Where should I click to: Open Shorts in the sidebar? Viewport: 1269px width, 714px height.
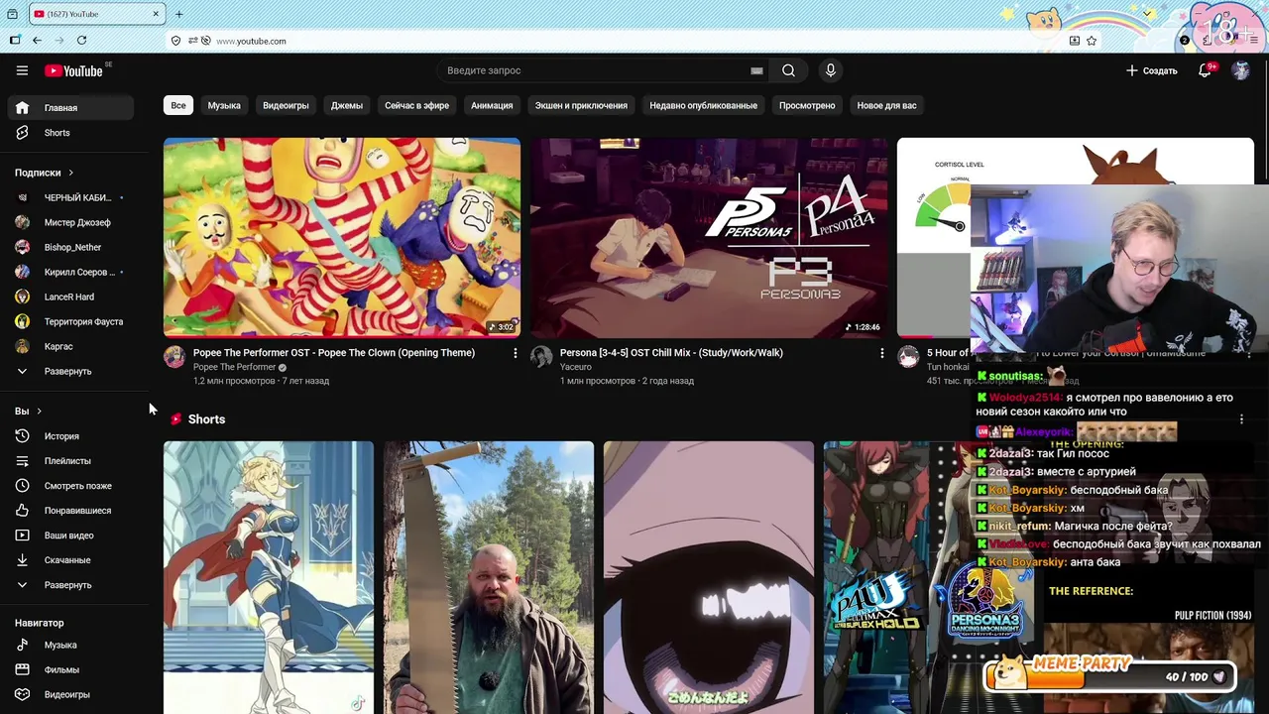pos(70,132)
